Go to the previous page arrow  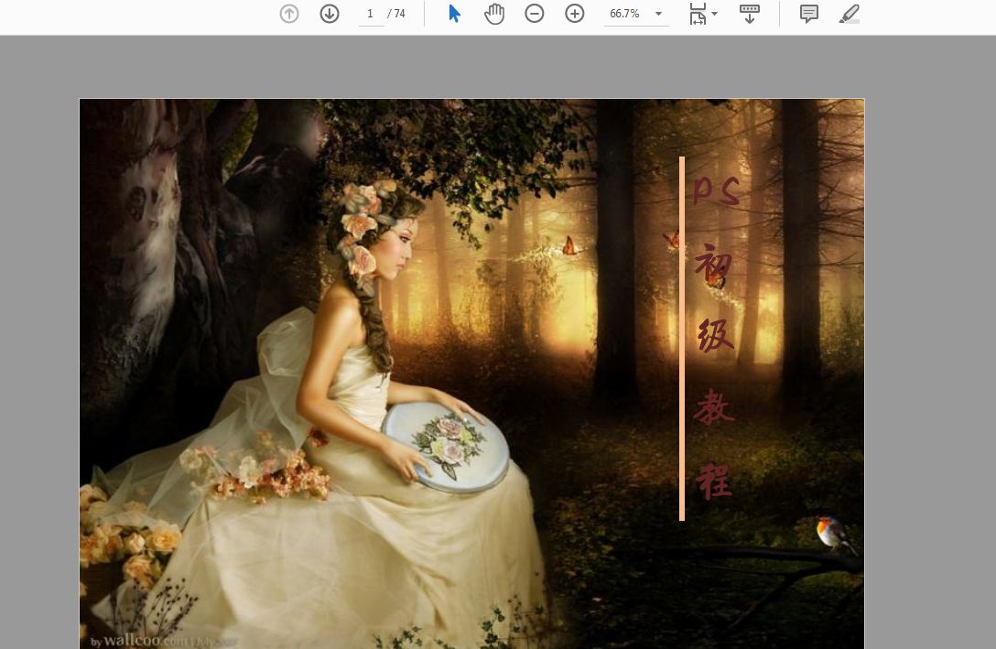coord(289,14)
